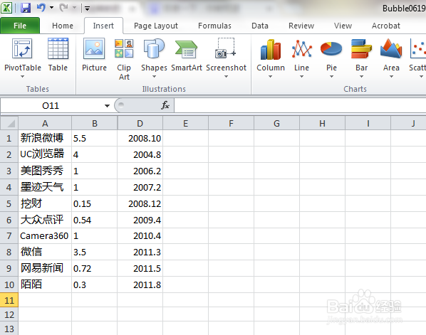Insert a Scatter chart

[x=417, y=58]
